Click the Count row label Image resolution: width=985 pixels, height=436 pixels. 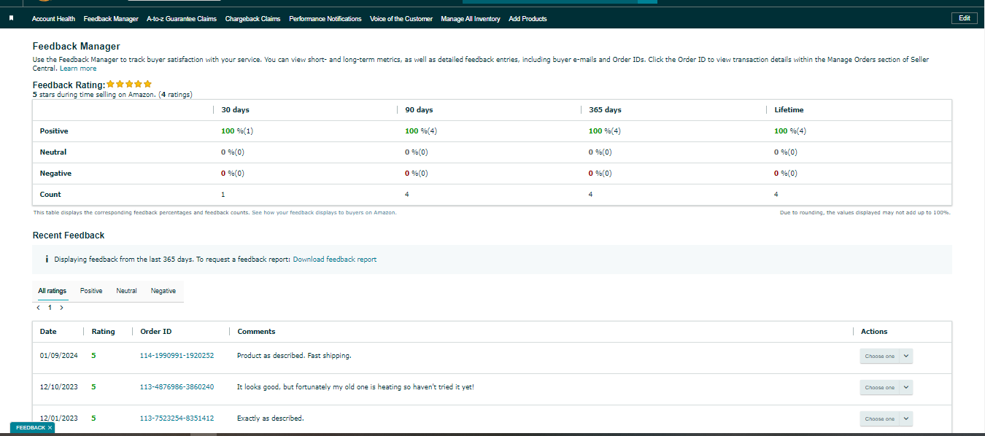click(50, 195)
